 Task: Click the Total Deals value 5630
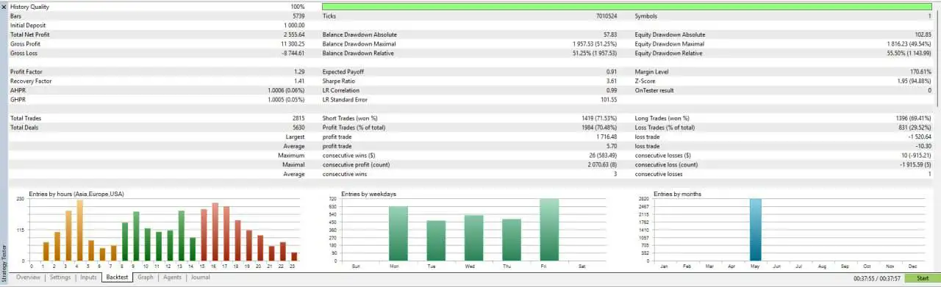[298, 128]
